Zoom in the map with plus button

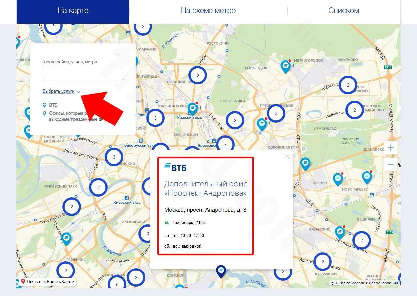pos(391,148)
